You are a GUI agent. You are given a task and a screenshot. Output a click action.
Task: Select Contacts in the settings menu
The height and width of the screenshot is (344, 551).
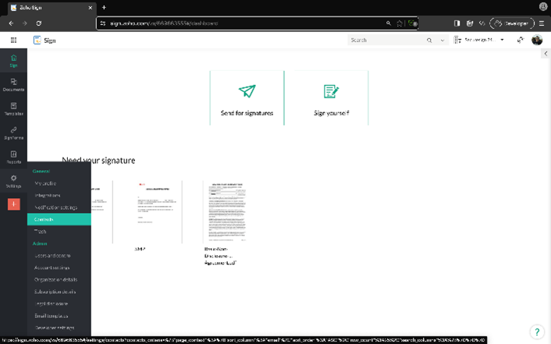coord(44,219)
